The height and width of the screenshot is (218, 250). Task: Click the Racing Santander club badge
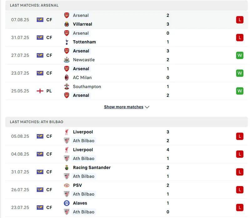click(67, 168)
